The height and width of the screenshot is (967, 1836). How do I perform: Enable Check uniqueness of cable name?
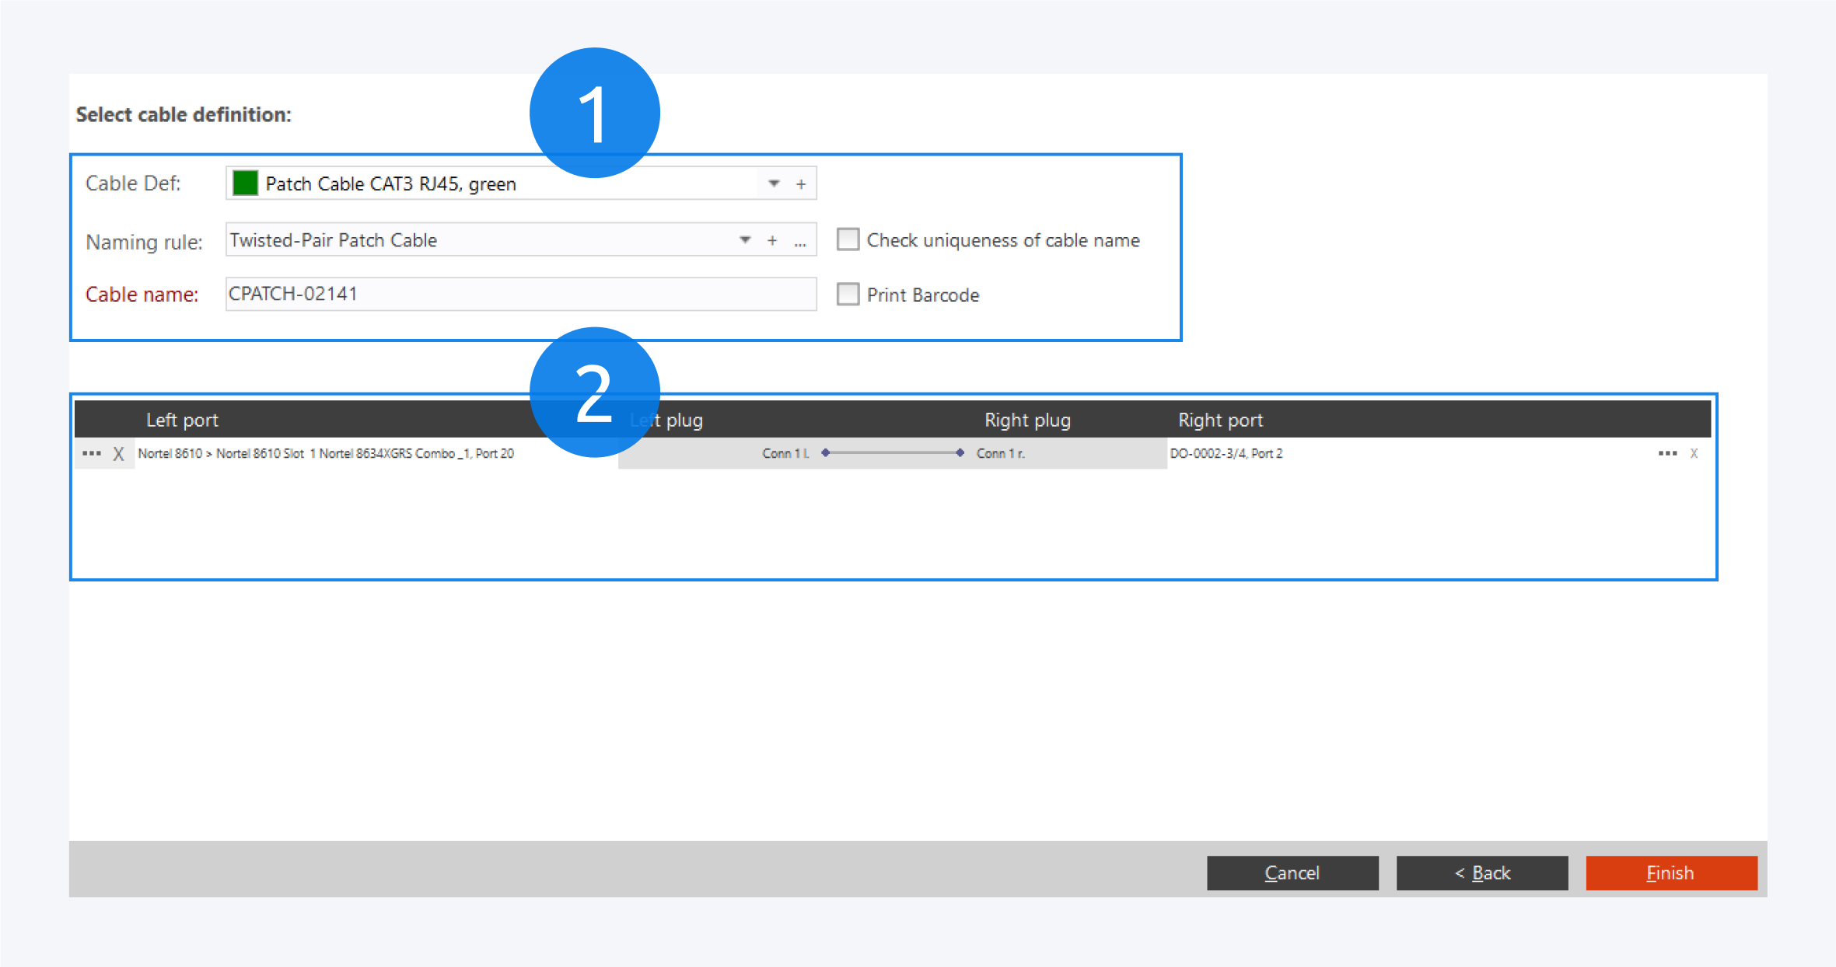[x=848, y=239]
